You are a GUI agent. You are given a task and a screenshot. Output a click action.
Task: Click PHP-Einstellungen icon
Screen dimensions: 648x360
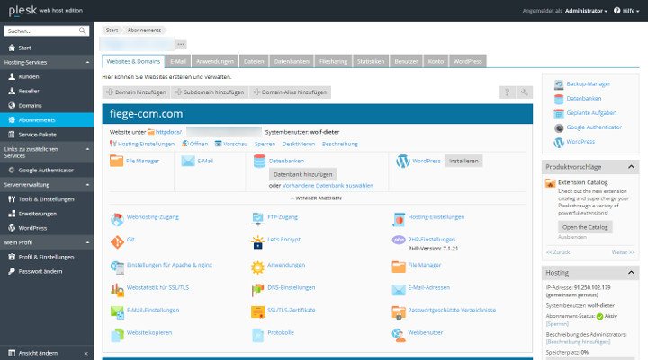point(399,240)
